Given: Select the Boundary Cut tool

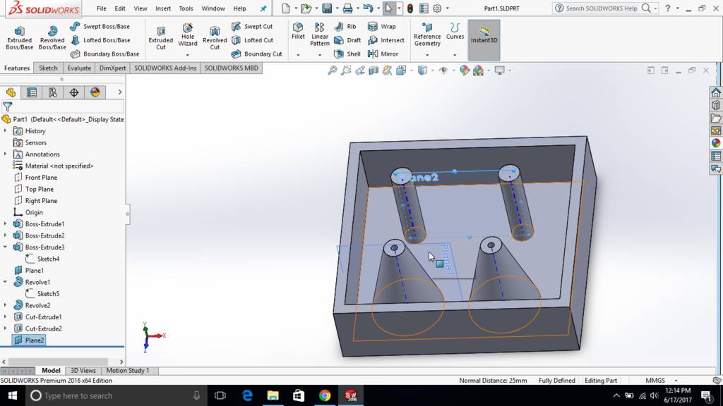Looking at the screenshot, I should click(257, 54).
